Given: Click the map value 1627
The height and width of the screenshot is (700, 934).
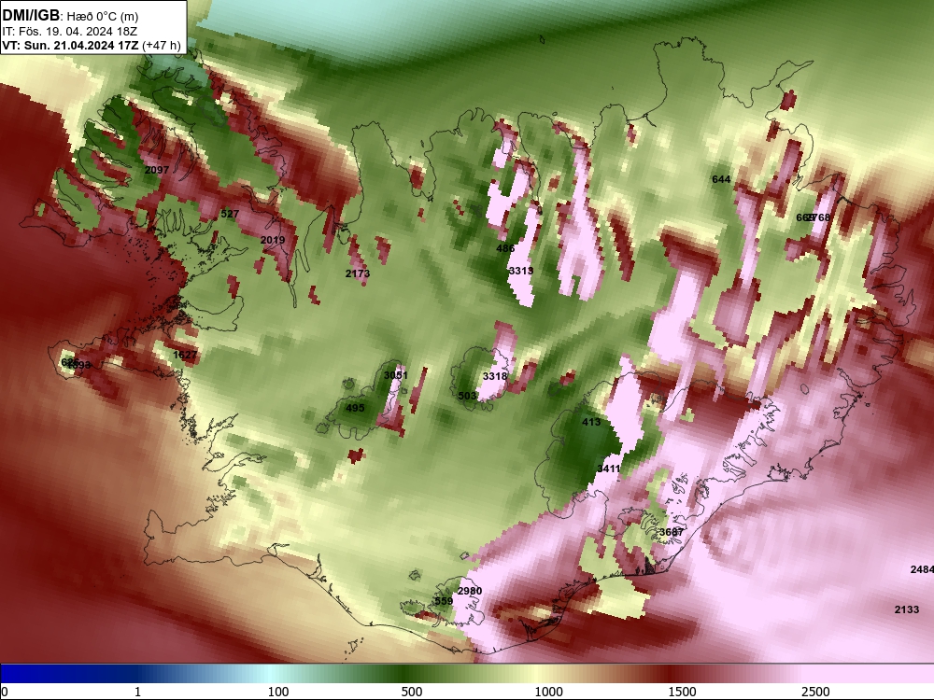Looking at the screenshot, I should click(x=185, y=355).
